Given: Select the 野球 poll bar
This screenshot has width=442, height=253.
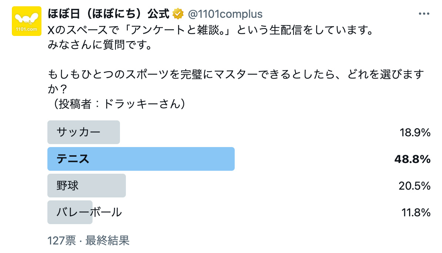Looking at the screenshot, I should pyautogui.click(x=87, y=186).
